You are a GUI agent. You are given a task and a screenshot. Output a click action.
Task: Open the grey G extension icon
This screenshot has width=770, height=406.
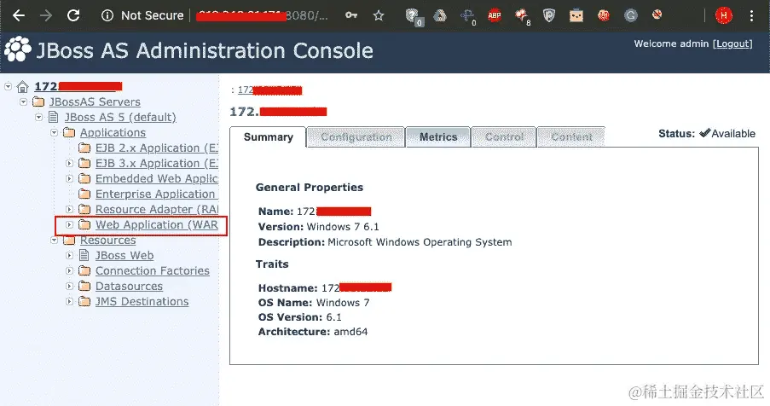tap(630, 15)
